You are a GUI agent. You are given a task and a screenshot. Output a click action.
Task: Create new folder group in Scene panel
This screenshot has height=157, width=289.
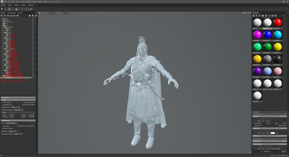pyautogui.click(x=29, y=16)
